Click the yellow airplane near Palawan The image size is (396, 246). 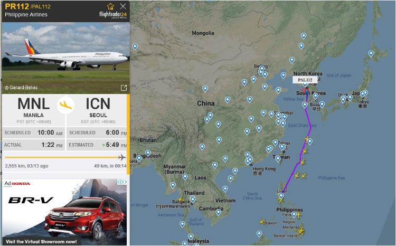coord(262,222)
